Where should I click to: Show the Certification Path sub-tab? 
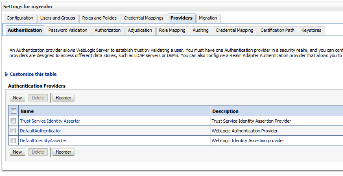277,31
